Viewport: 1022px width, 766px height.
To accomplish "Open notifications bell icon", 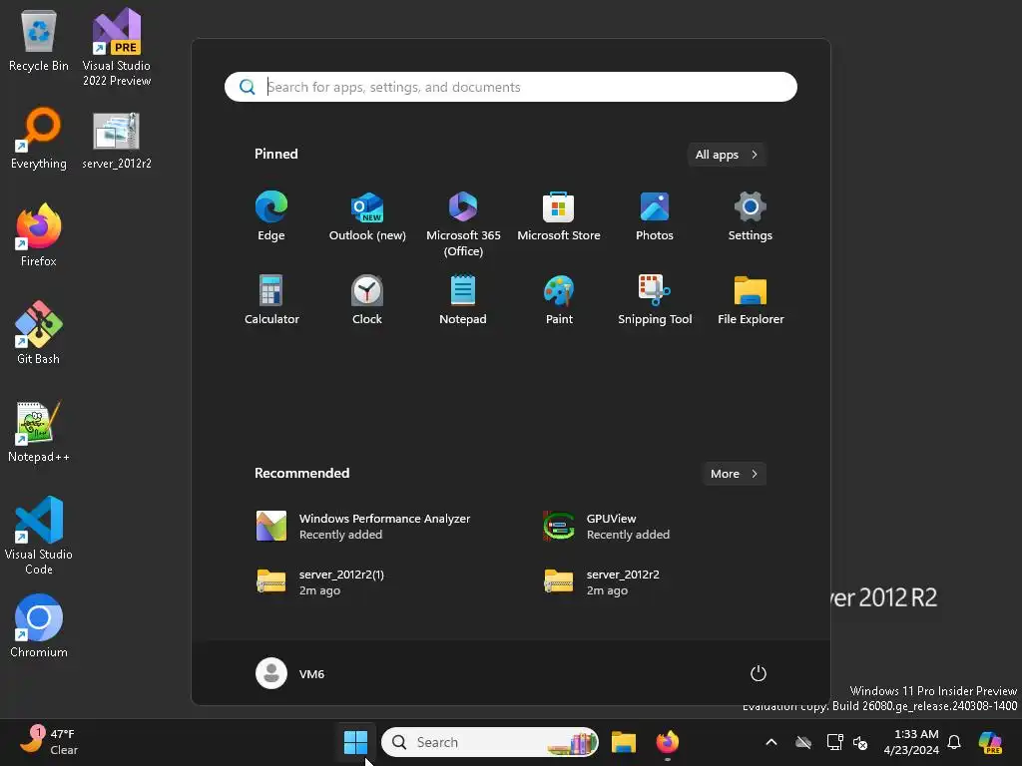I will tap(954, 742).
